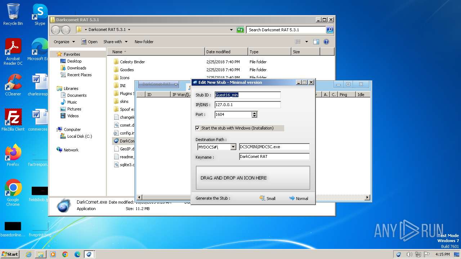Image resolution: width=461 pixels, height=259 pixels.
Task: Open the Share with dropdown menu
Action: pyautogui.click(x=115, y=42)
